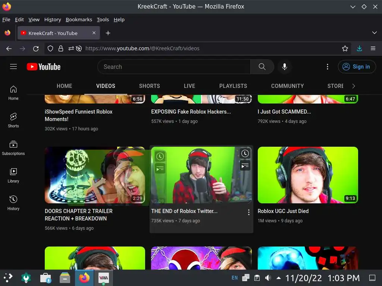This screenshot has width=382, height=286.
Task: View site security padlock info
Action: coord(61,49)
